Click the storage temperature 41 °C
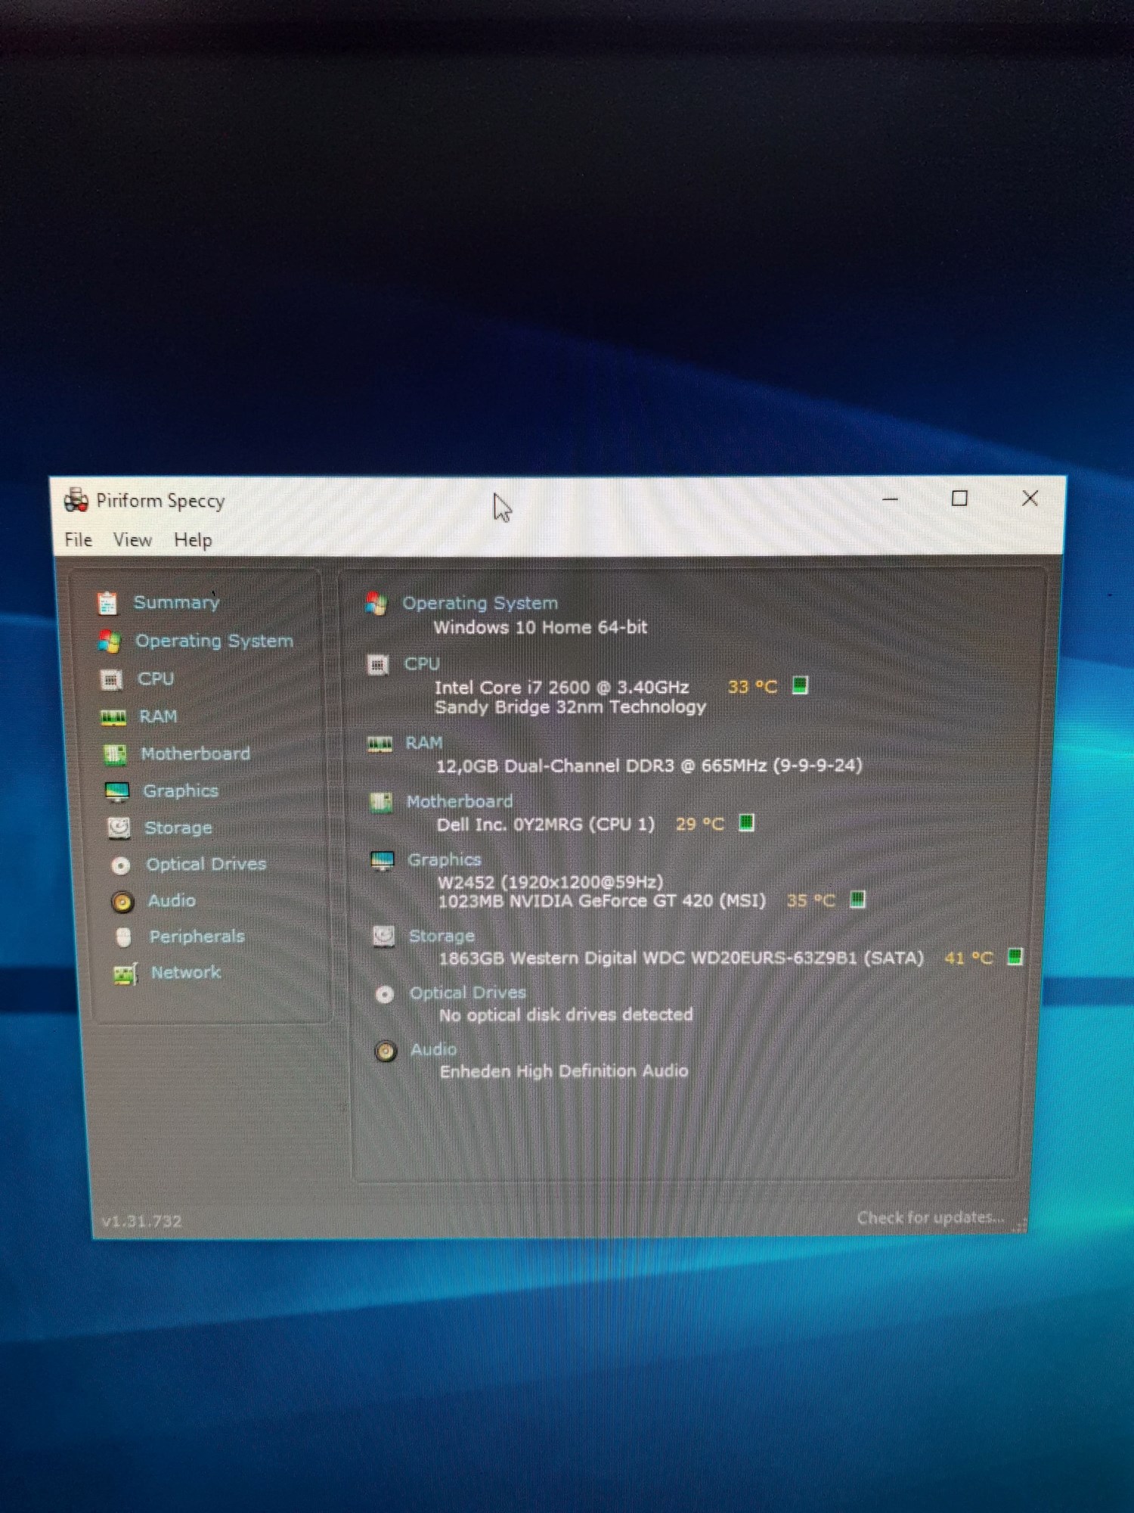This screenshot has height=1513, width=1134. click(968, 958)
